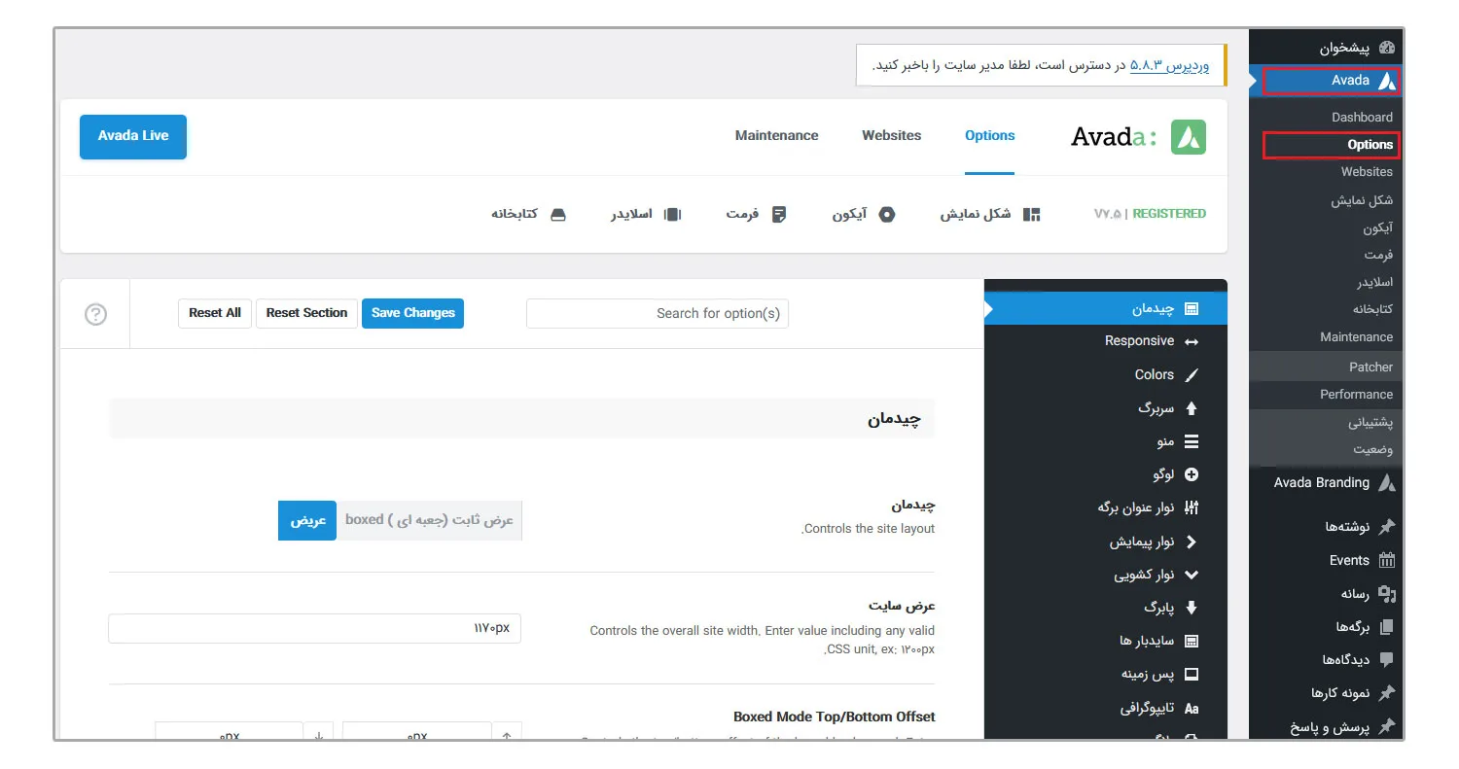Viewport: 1459px width, 769px height.
Task: Click the Reset Section button
Action: click(x=306, y=313)
